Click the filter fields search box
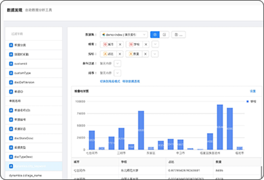 click(x=34, y=34)
